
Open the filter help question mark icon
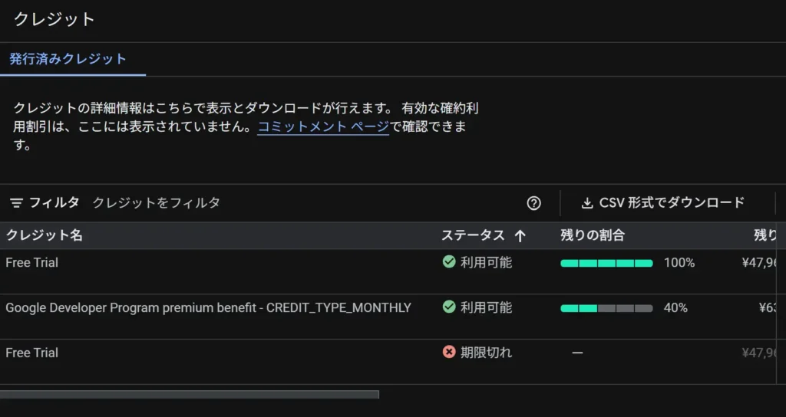tap(534, 203)
